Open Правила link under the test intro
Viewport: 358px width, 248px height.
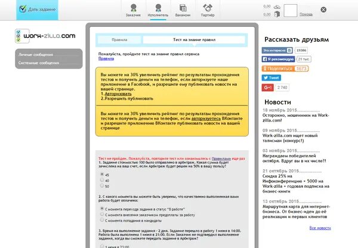pyautogui.click(x=106, y=58)
